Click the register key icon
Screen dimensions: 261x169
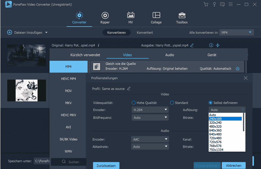tap(214, 4)
